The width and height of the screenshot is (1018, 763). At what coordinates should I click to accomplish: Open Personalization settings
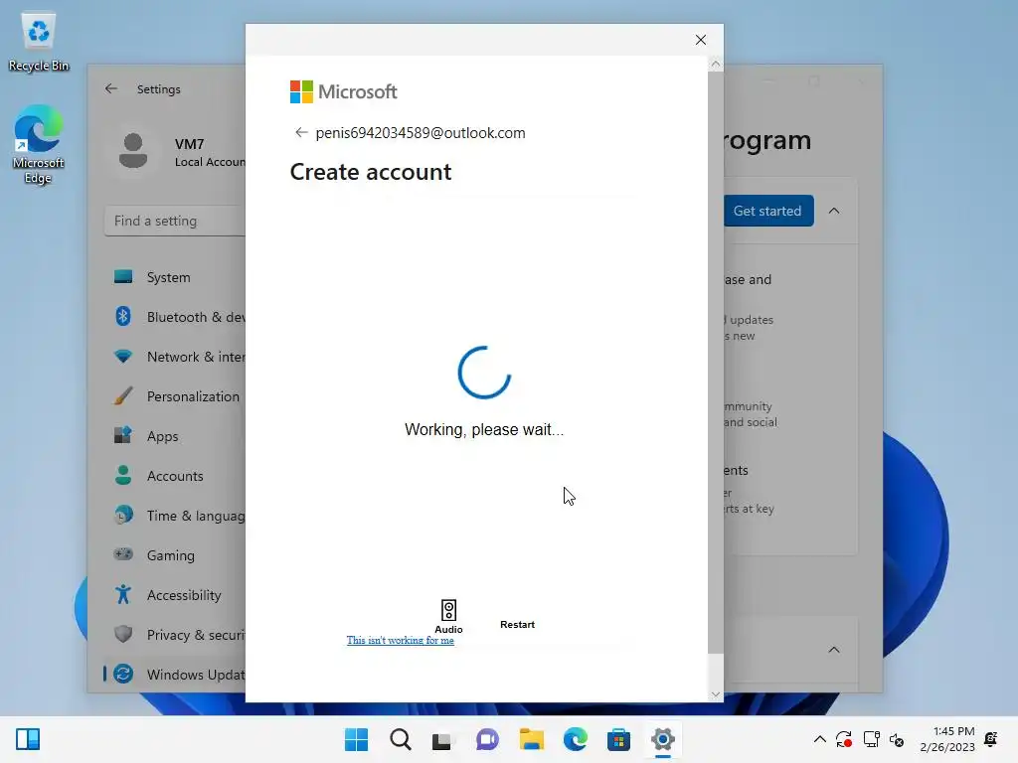point(175,396)
